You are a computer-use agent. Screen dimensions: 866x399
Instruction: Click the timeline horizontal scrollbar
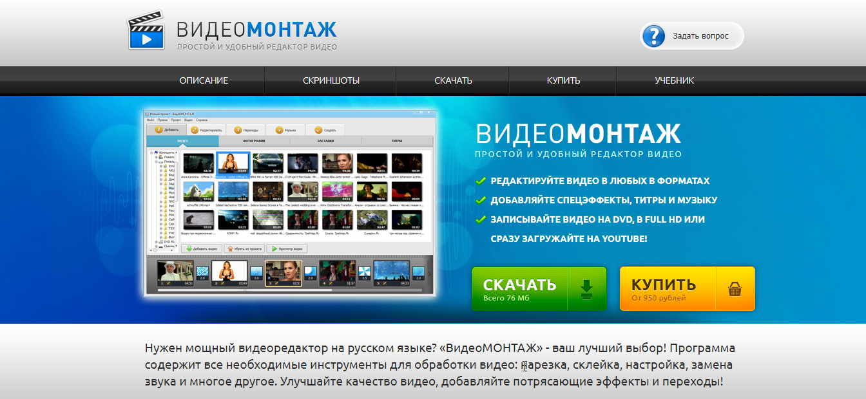pos(244,290)
